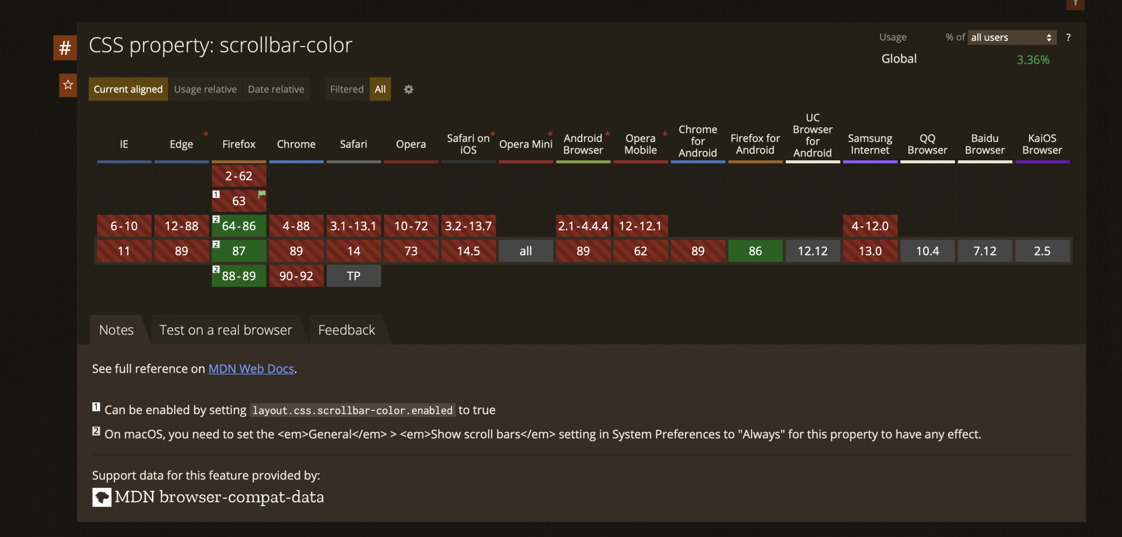This screenshot has height=537, width=1122.
Task: Switch to Date relative view
Action: click(x=276, y=89)
